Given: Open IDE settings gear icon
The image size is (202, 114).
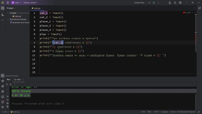Looking at the screenshot, I should coord(180,3).
